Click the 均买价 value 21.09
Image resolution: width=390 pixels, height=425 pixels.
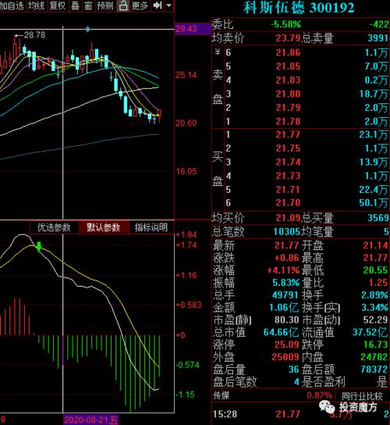(288, 218)
